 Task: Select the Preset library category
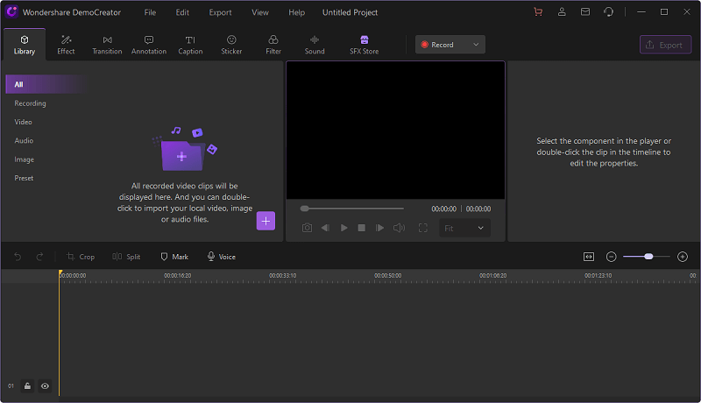pyautogui.click(x=24, y=178)
